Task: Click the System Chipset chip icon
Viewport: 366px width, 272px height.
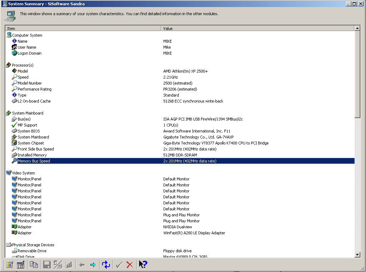Action: [x=14, y=143]
